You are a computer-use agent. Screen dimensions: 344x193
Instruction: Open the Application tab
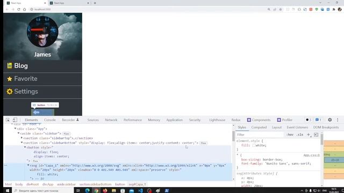174,120
